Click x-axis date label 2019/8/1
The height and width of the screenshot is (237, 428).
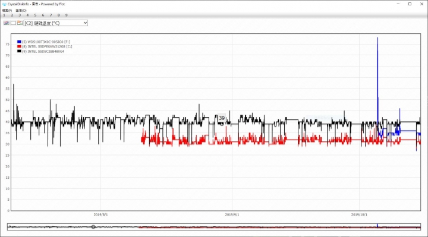[100, 214]
